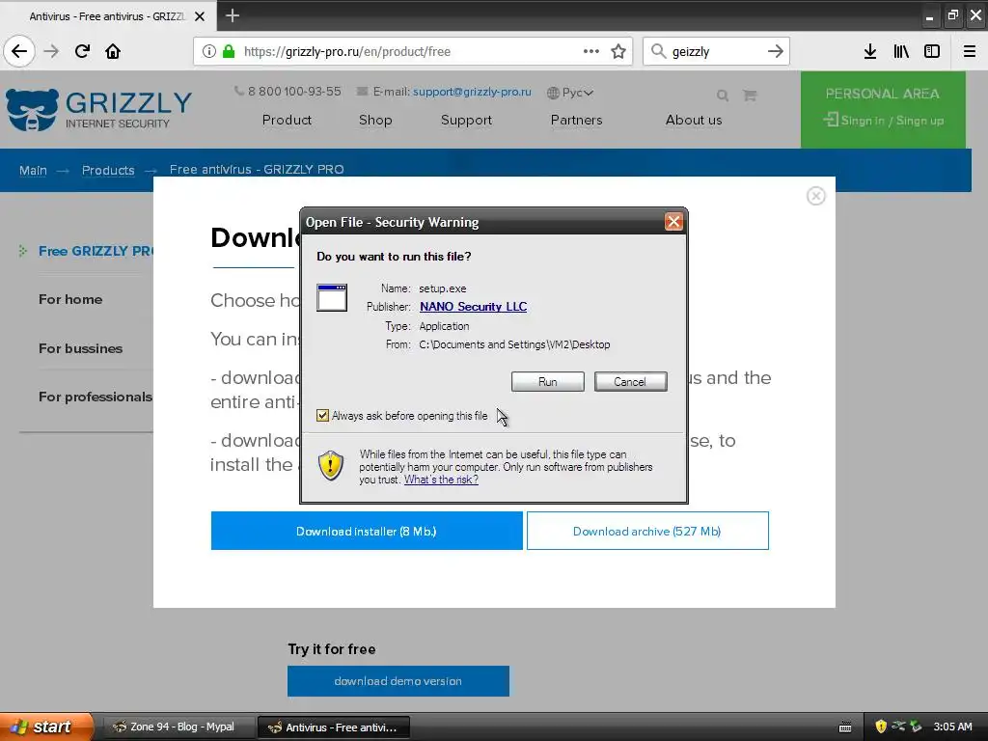The width and height of the screenshot is (988, 741).
Task: Click the GRIZZLY Internet Security logo
Action: 99,110
